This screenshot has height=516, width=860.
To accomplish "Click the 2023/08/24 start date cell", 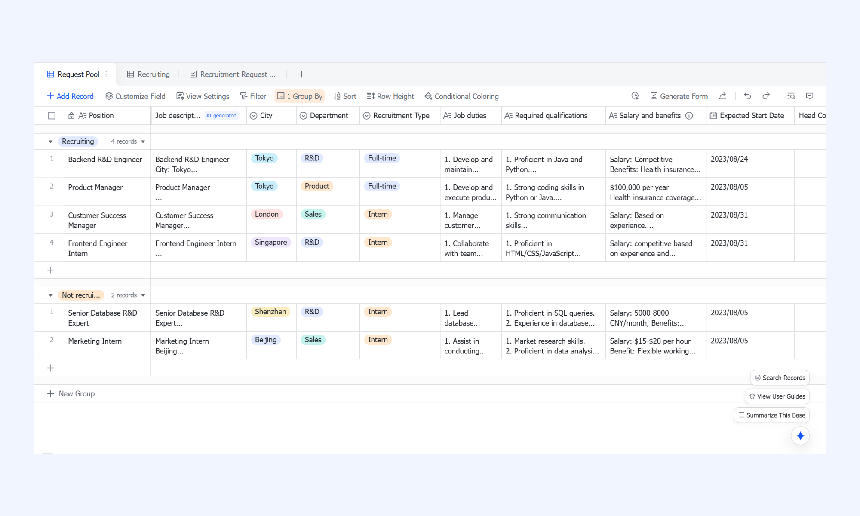I will (750, 164).
